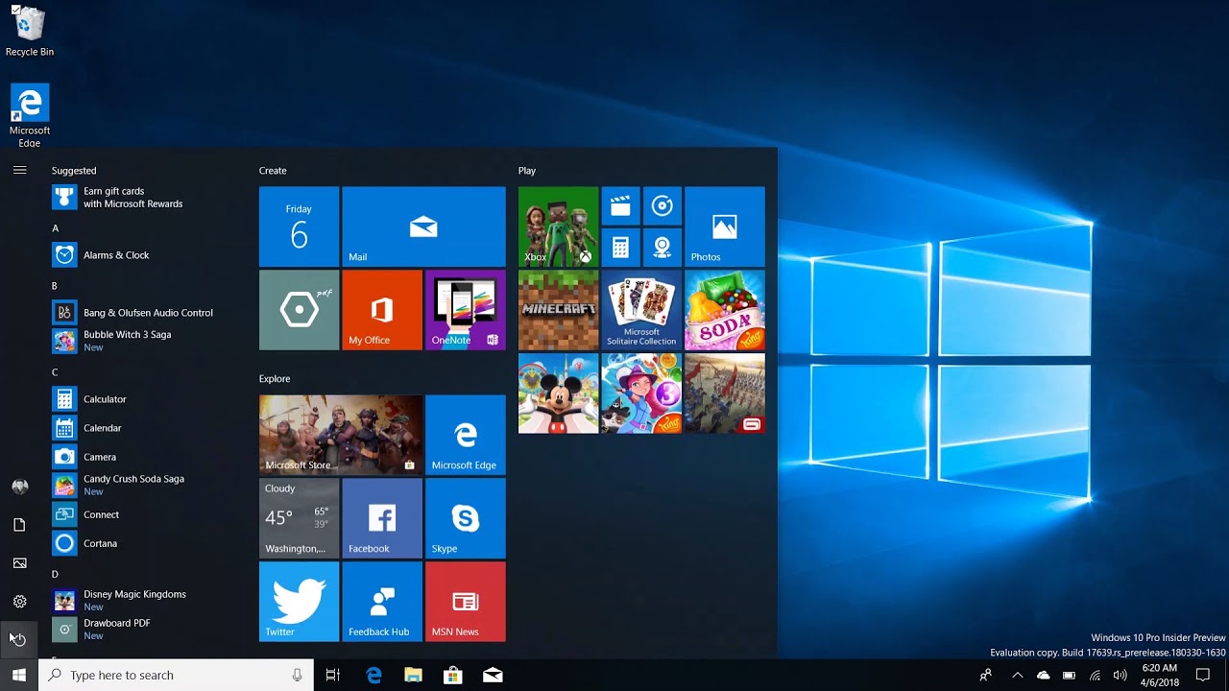Click the Explore group heading
The image size is (1229, 691).
click(275, 379)
